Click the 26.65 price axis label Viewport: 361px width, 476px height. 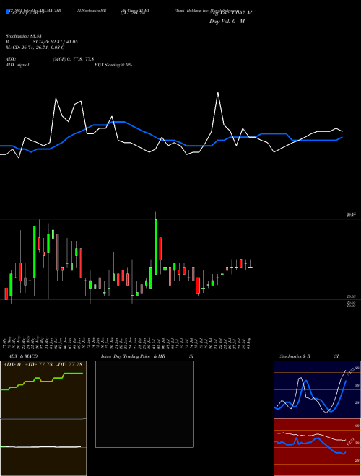(x=351, y=296)
